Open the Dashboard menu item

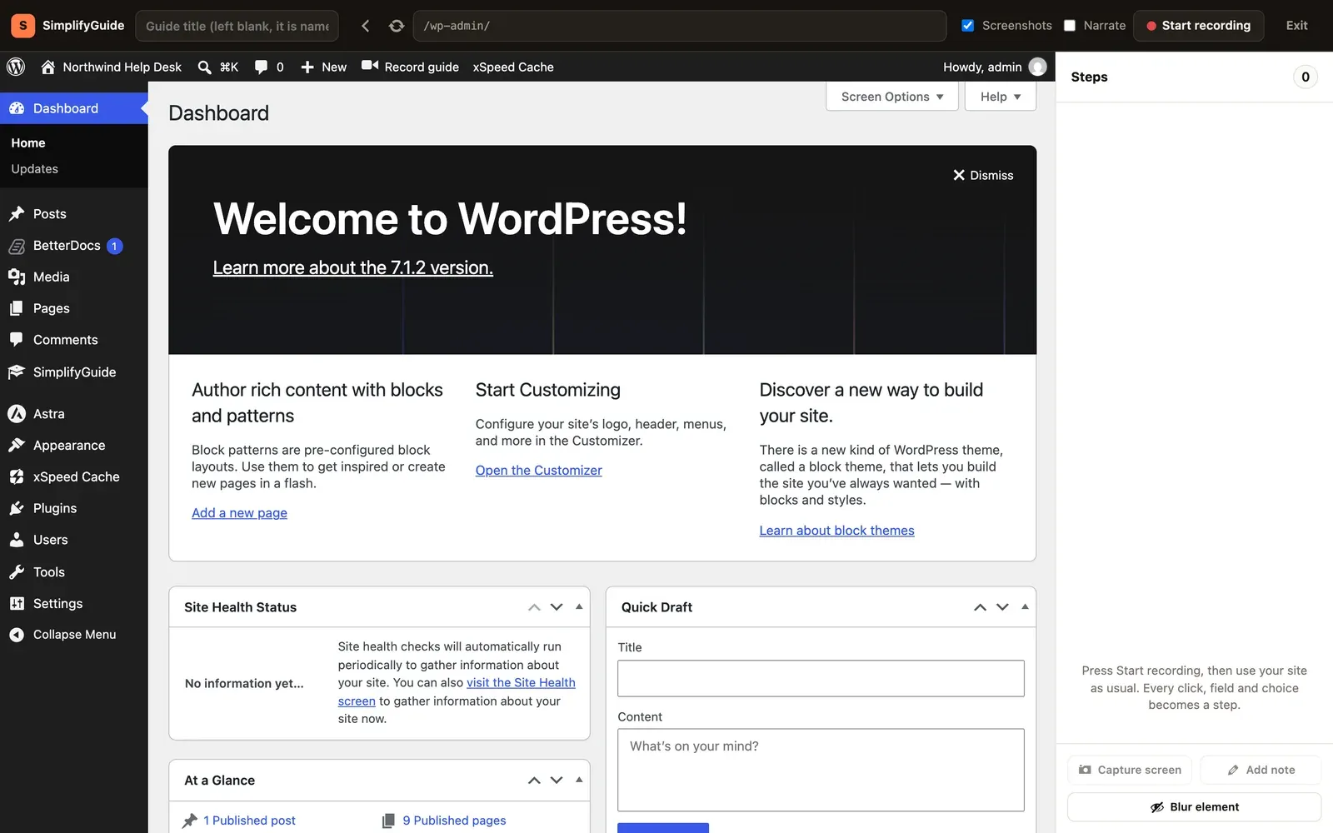74,108
